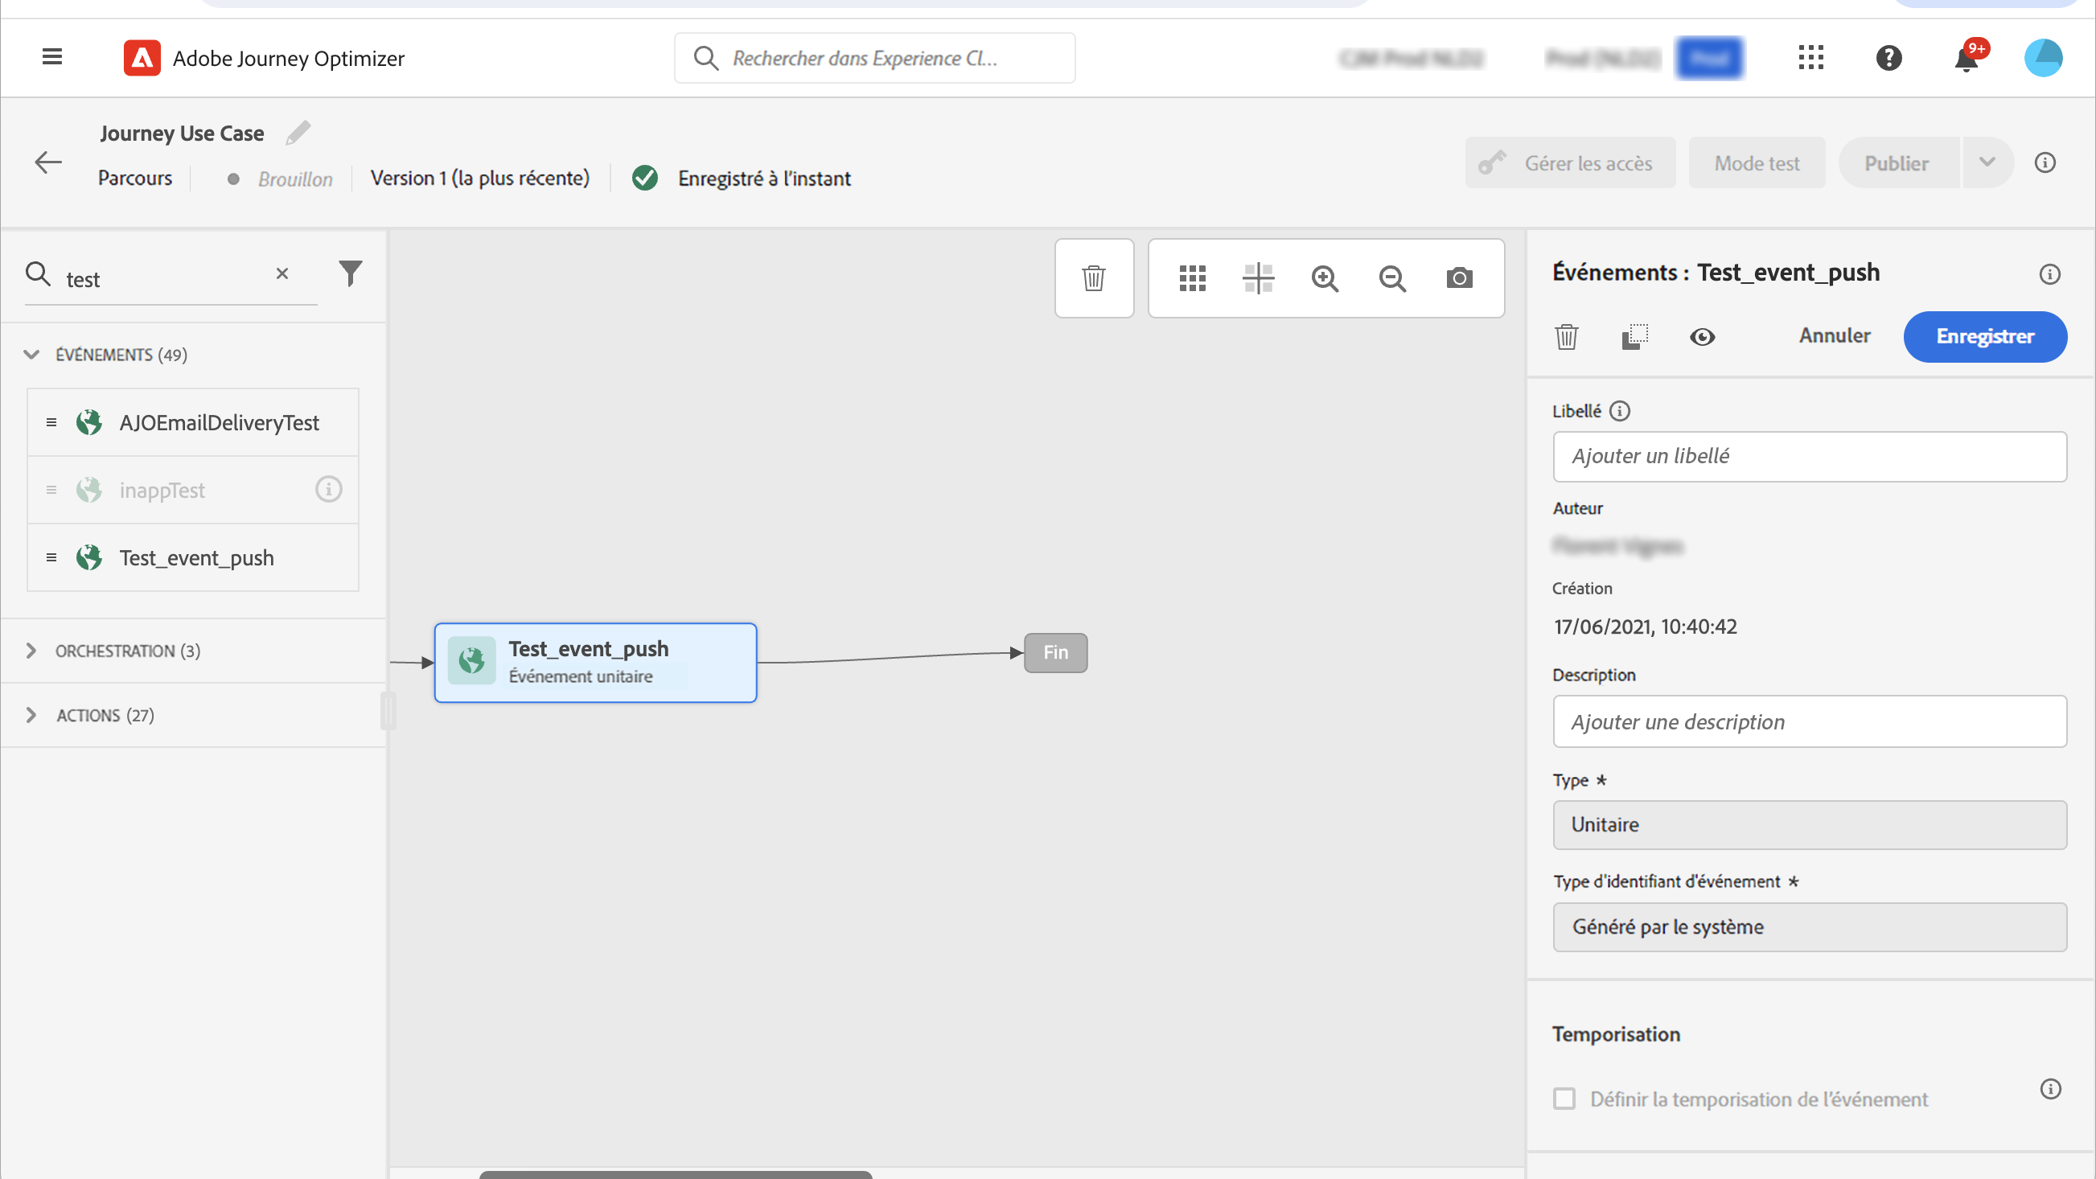Enable event timeout checkbox in Temporisation
Image resolution: width=2096 pixels, height=1179 pixels.
point(1564,1099)
